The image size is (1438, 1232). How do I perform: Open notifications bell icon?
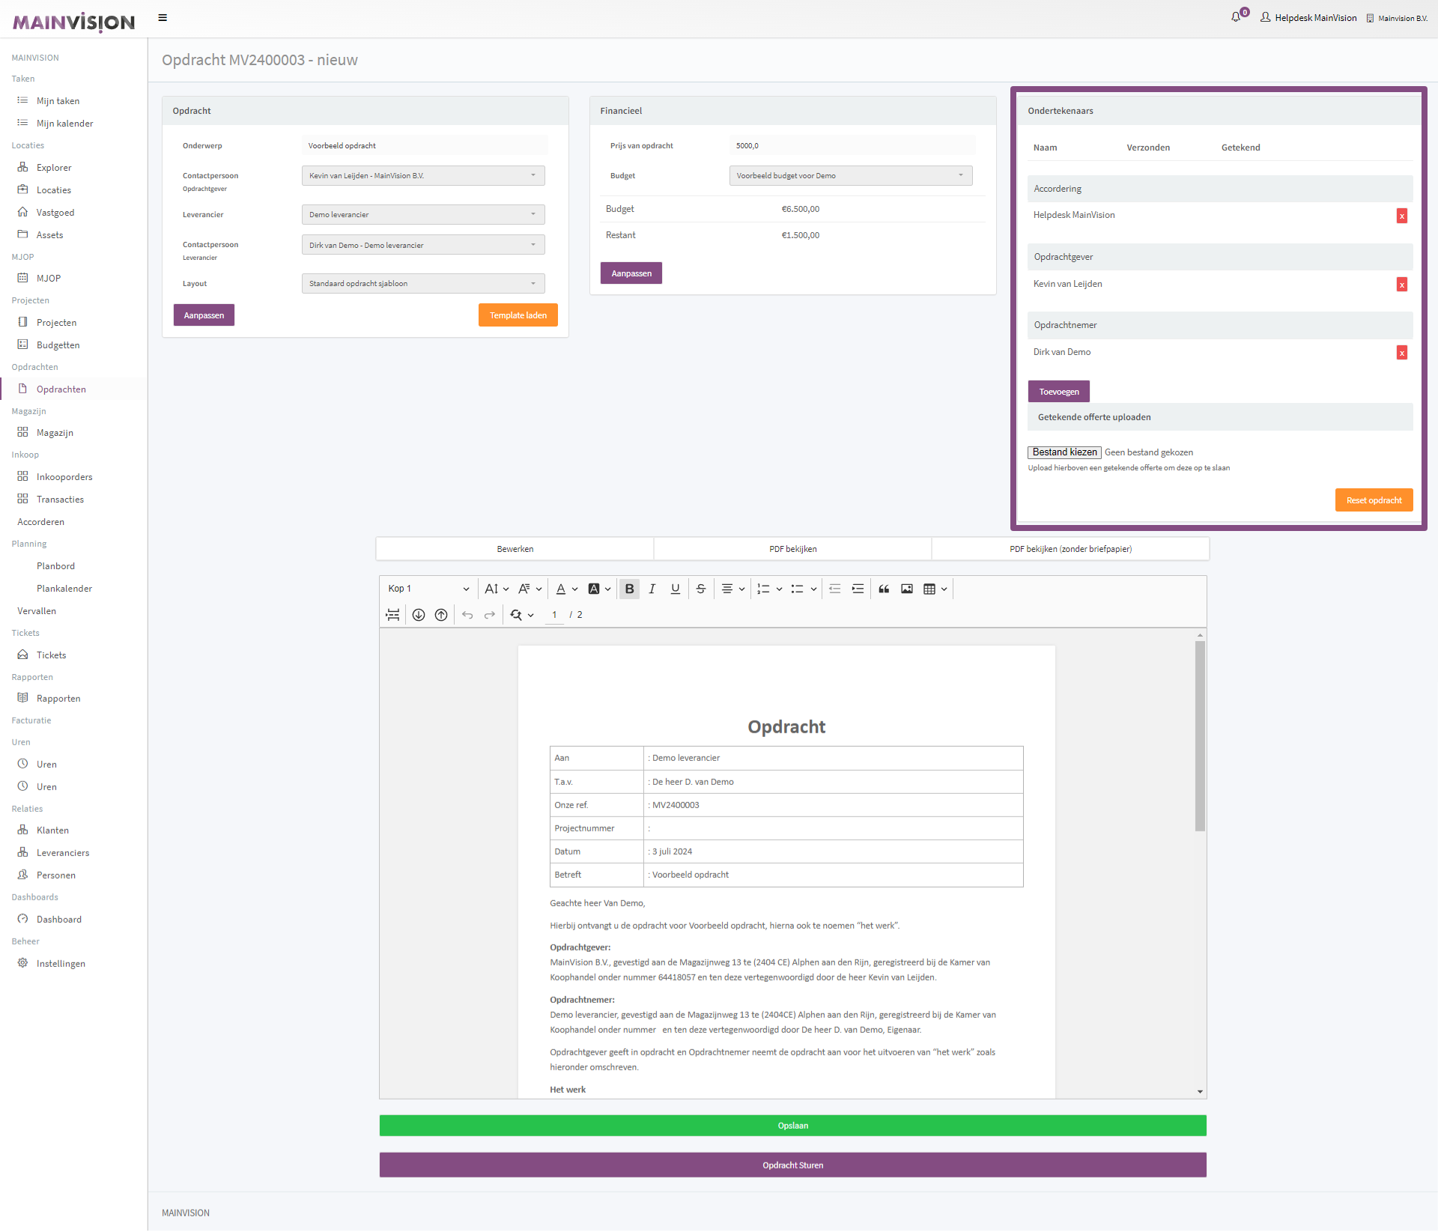point(1236,17)
